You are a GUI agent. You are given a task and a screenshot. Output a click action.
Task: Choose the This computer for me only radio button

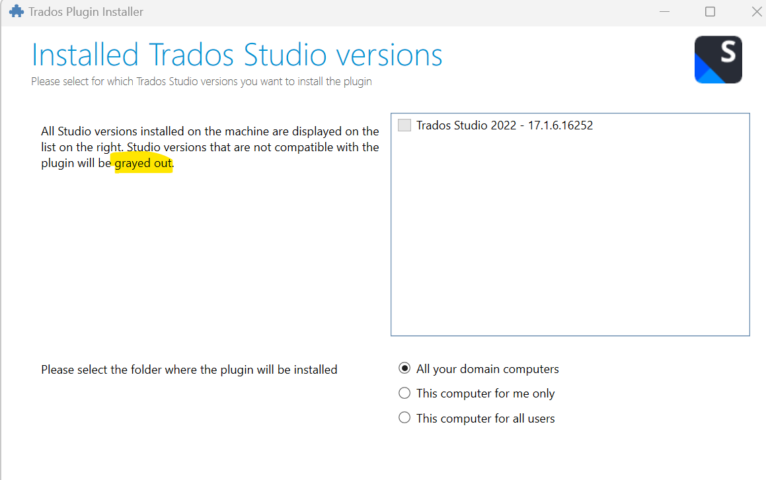point(404,394)
